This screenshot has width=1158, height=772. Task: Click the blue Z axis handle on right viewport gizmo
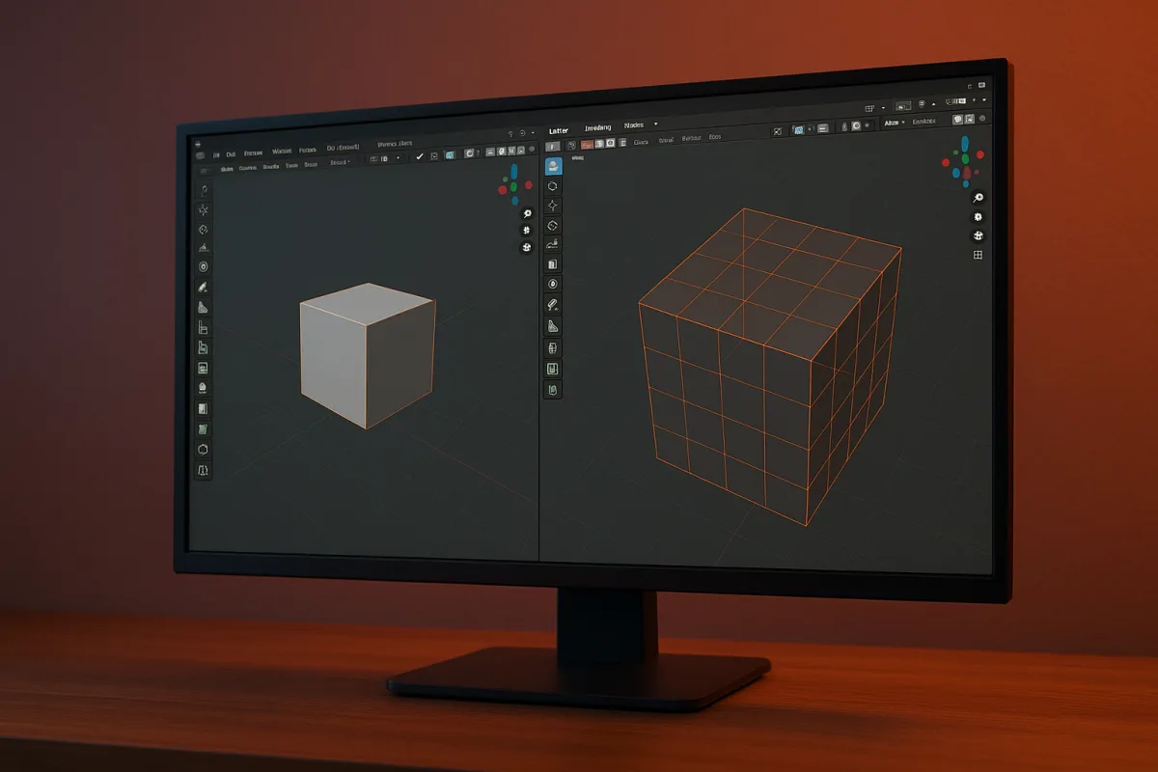pos(965,145)
